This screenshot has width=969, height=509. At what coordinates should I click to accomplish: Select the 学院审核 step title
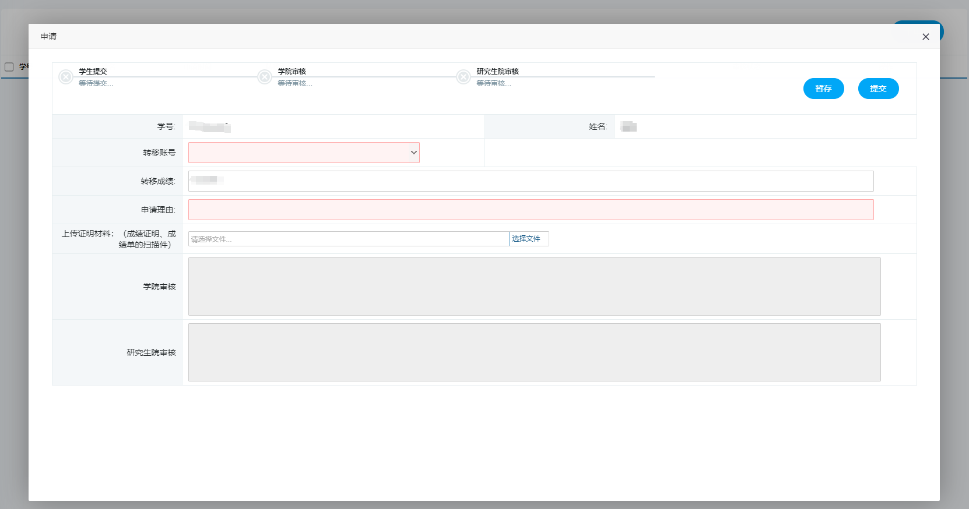tap(292, 71)
